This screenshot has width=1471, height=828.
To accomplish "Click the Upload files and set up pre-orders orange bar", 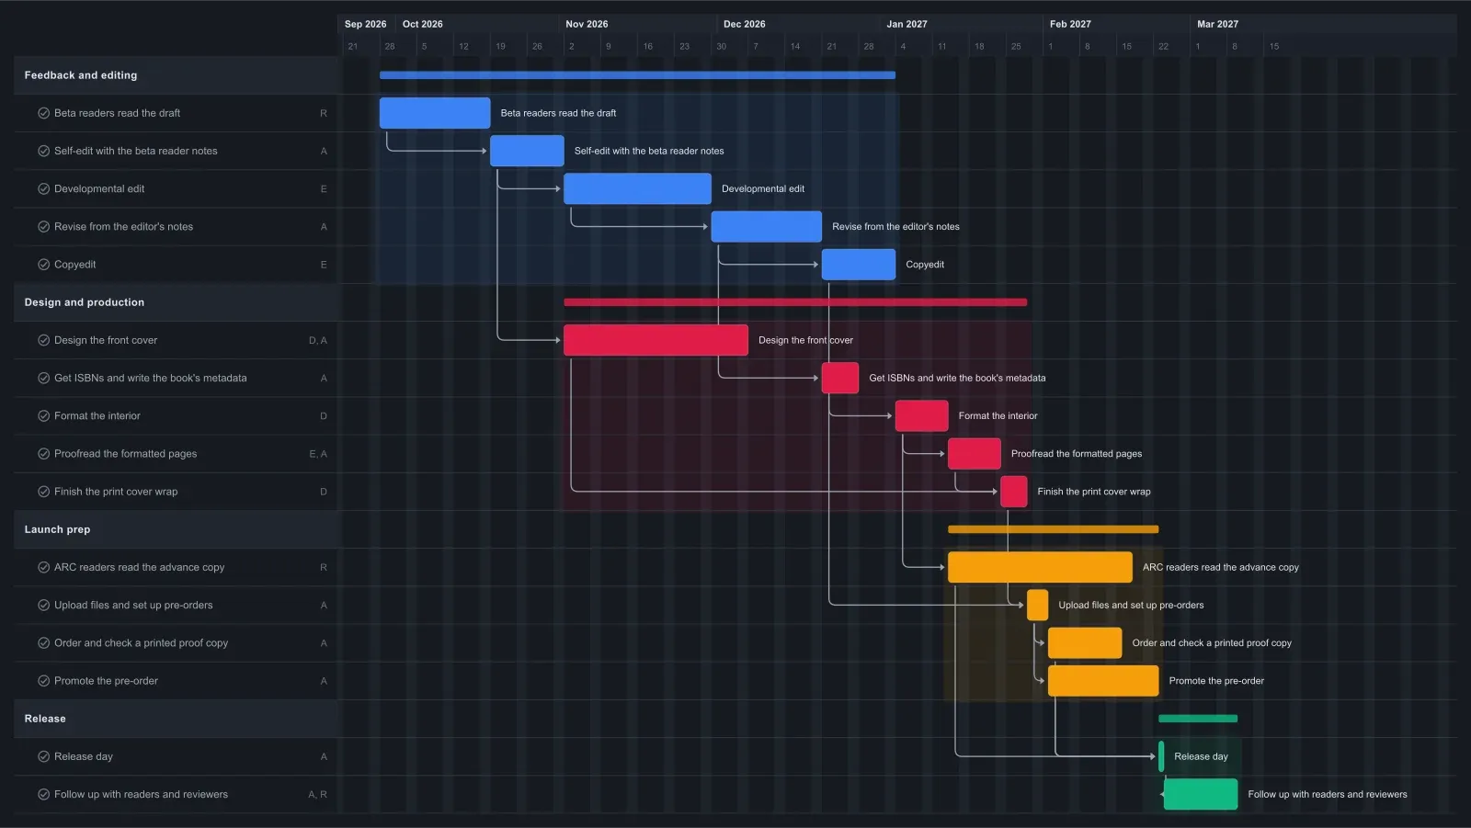I will pyautogui.click(x=1037, y=605).
